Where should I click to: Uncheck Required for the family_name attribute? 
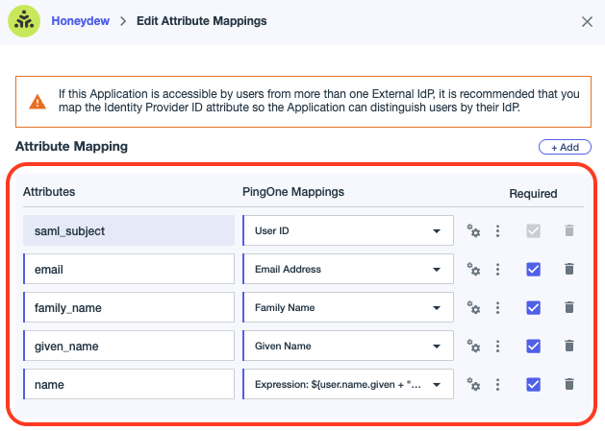tap(533, 308)
